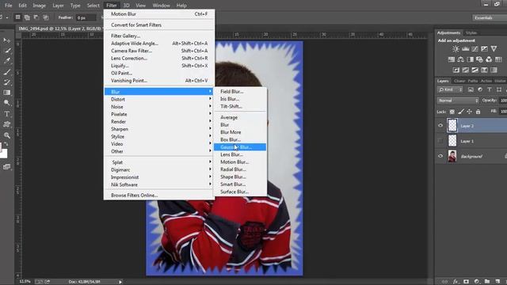Screen dimensions: 507x285
Task: Choose Liquify menu item
Action: point(159,66)
